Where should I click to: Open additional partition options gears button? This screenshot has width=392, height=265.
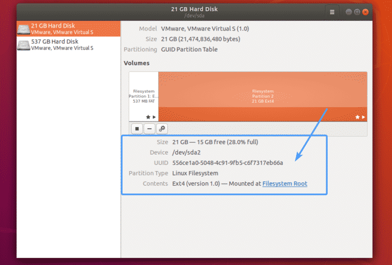(x=162, y=129)
